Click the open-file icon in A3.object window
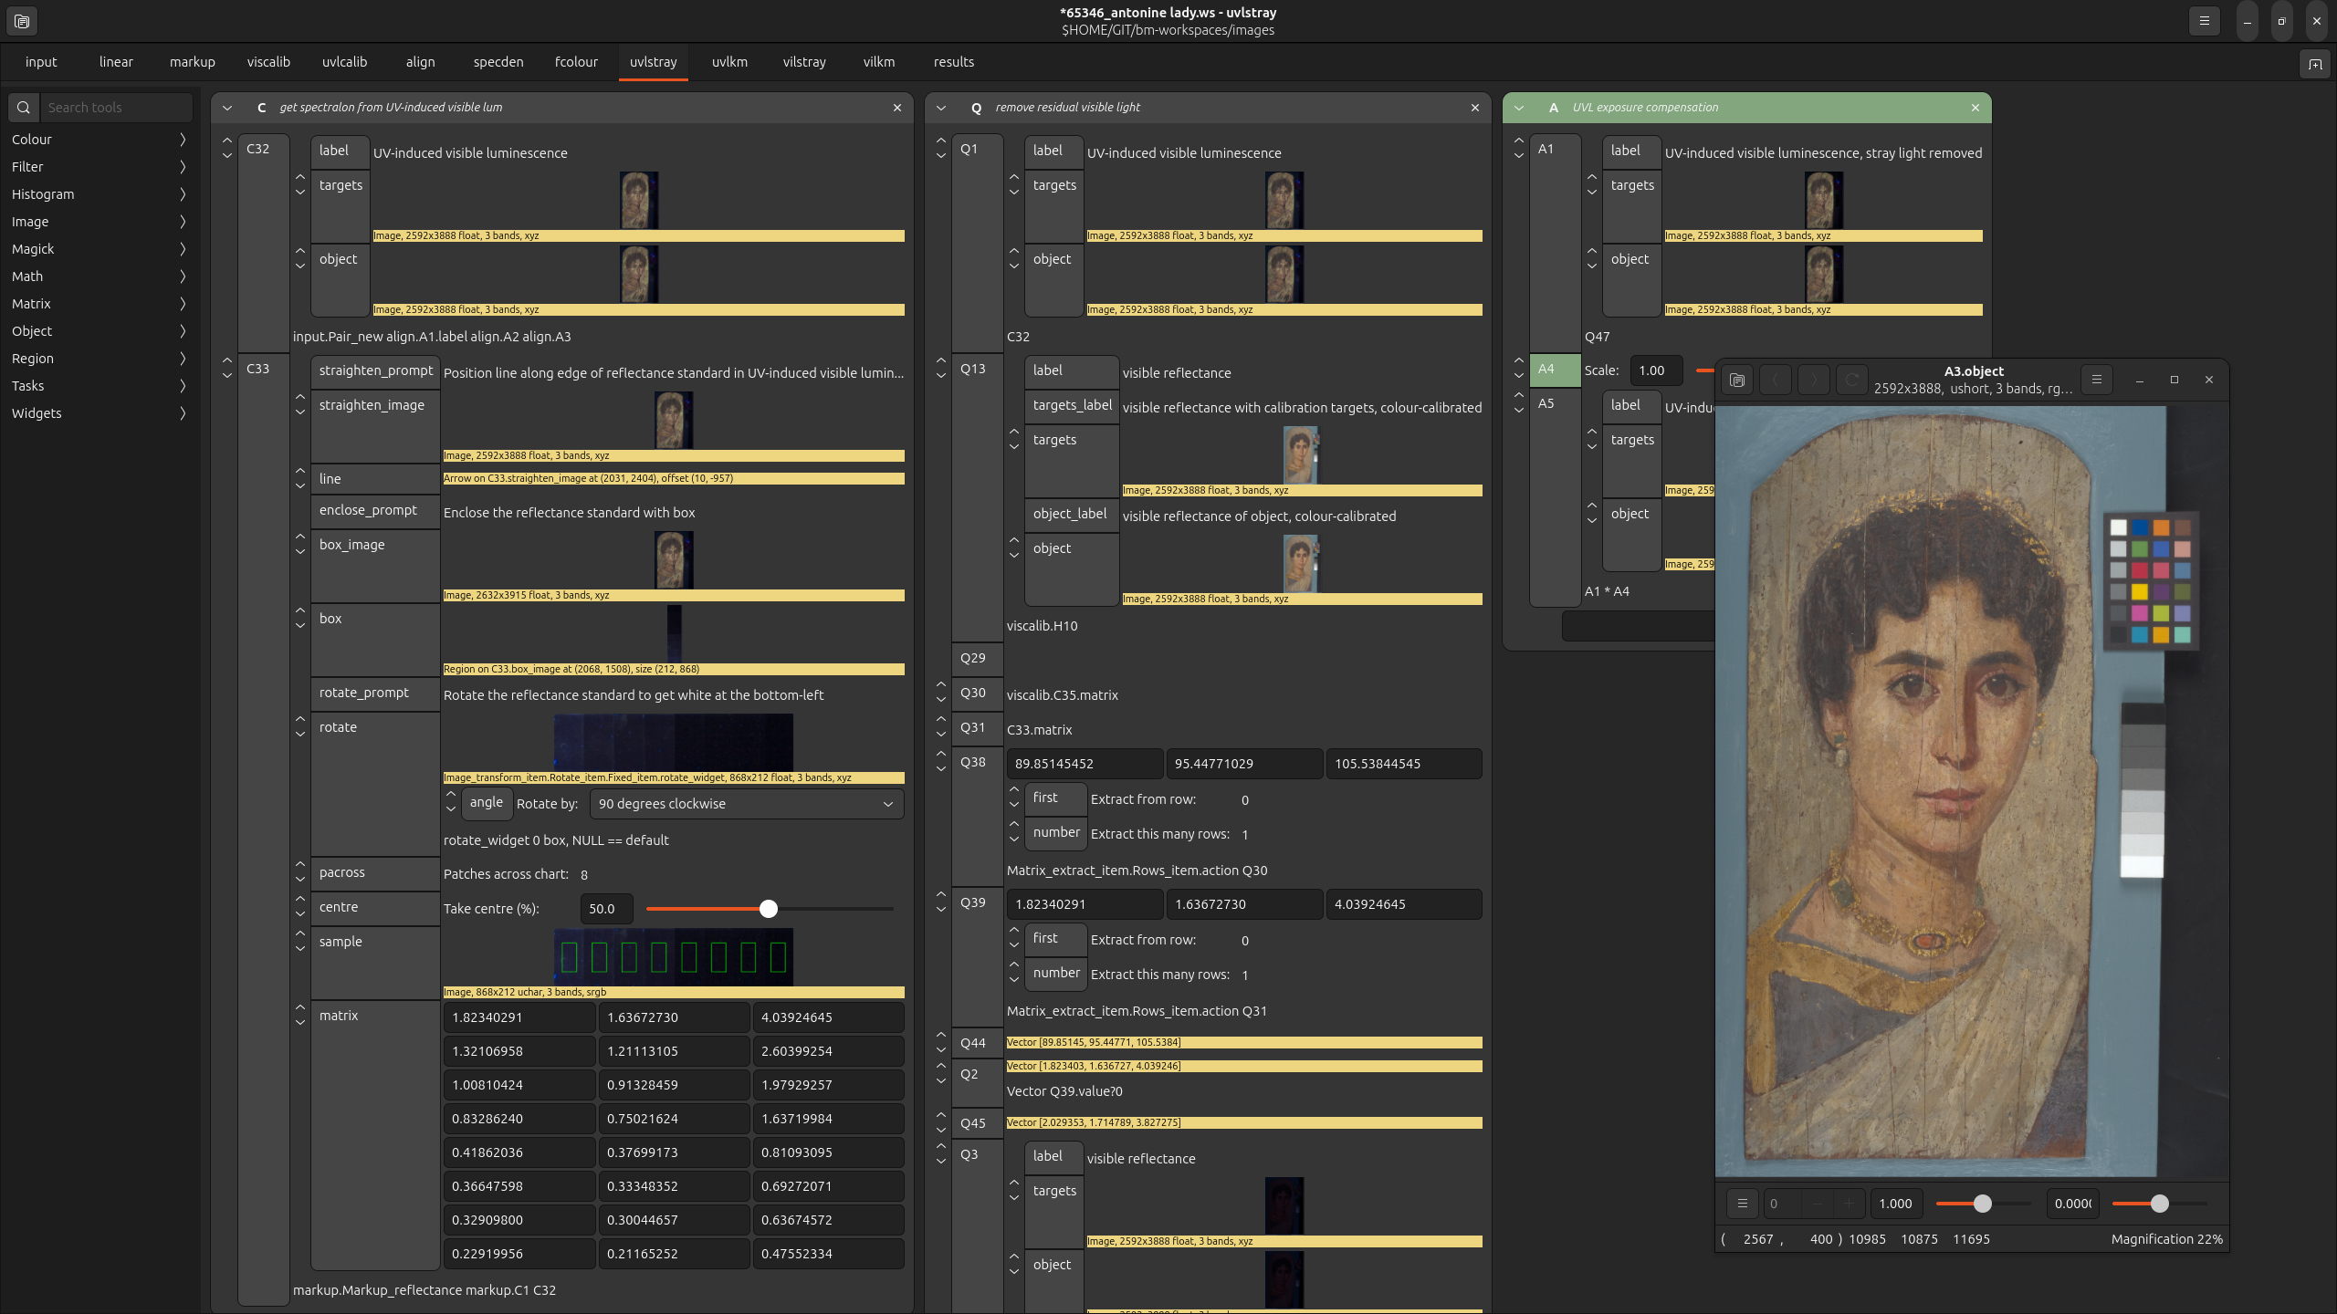Screen dimensions: 2337x1314 pos(1737,380)
